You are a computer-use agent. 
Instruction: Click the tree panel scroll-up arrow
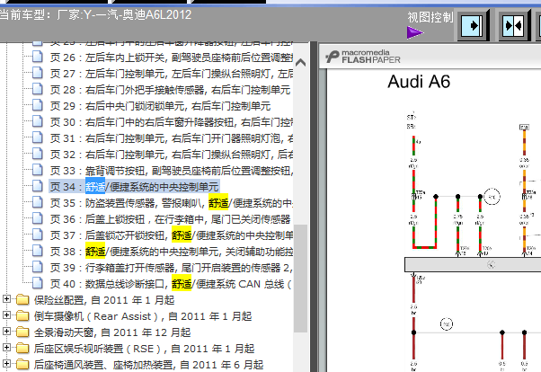(x=300, y=63)
